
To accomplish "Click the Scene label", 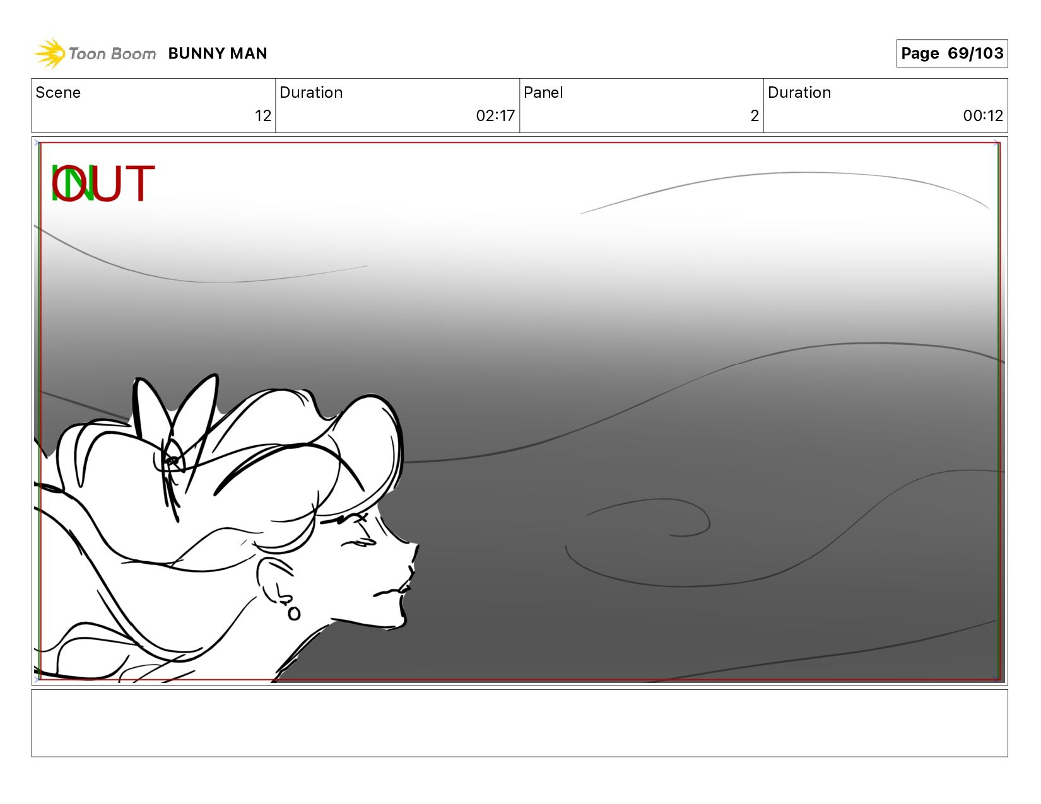I will point(58,93).
